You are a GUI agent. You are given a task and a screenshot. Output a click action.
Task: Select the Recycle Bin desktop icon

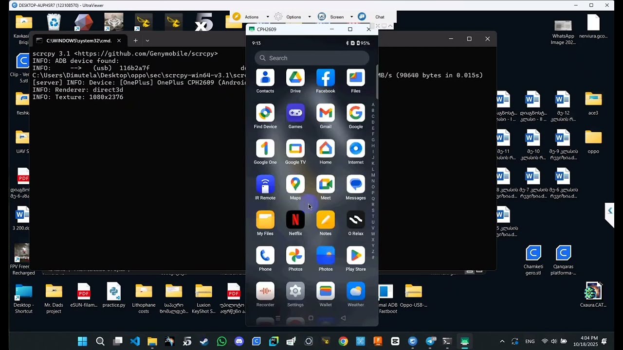point(54,22)
